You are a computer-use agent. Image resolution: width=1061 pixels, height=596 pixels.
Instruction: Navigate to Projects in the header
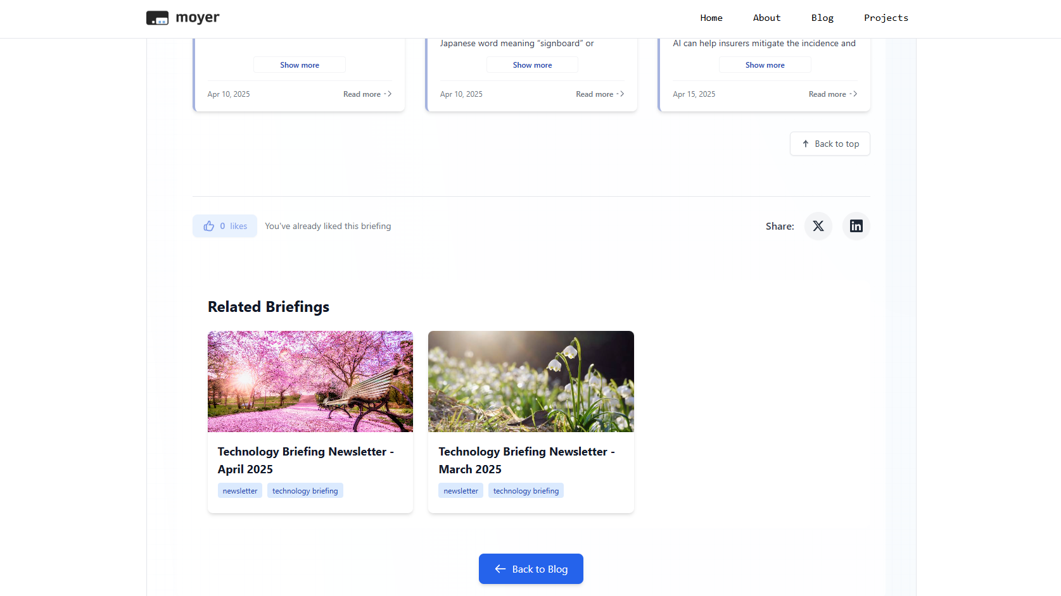(886, 18)
